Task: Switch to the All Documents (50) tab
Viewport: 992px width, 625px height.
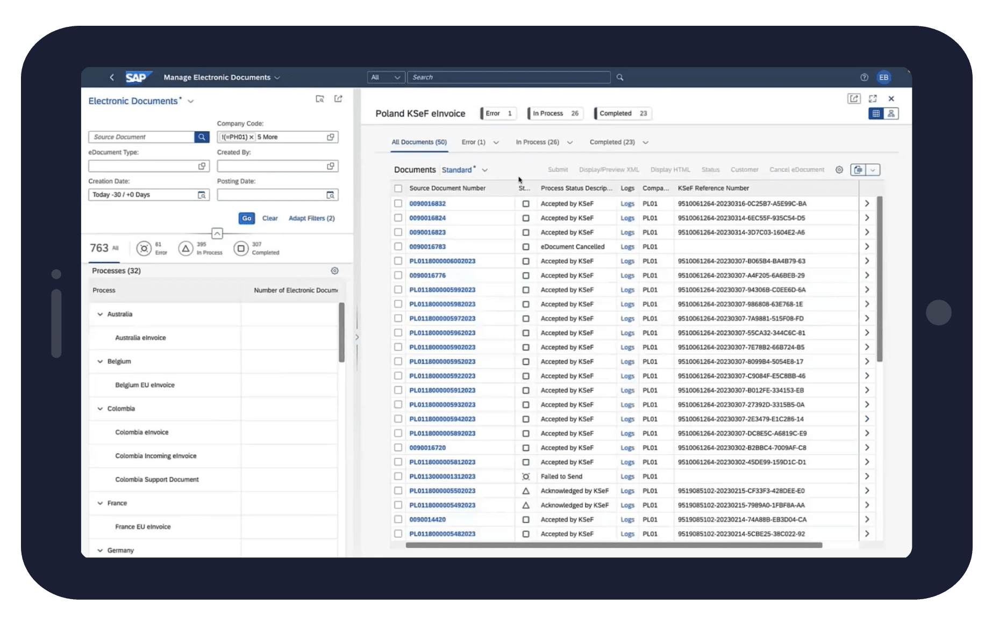Action: [x=419, y=142]
